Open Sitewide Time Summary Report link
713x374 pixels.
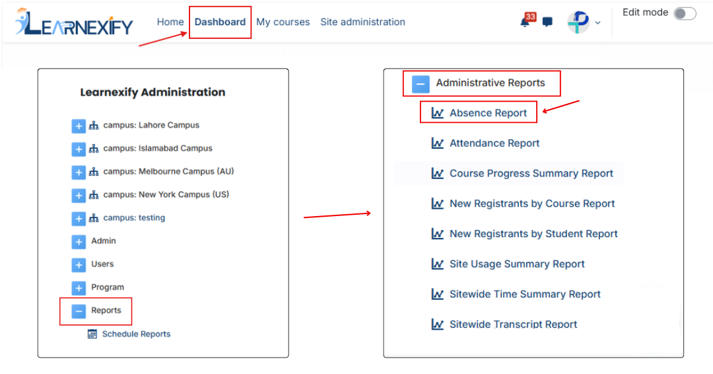coord(525,295)
